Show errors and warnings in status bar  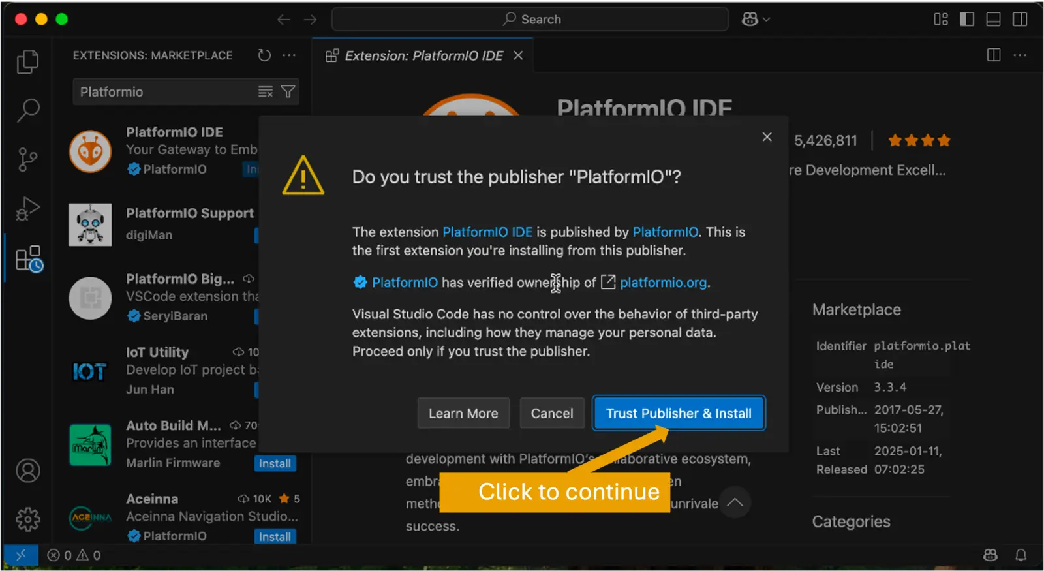click(x=74, y=555)
